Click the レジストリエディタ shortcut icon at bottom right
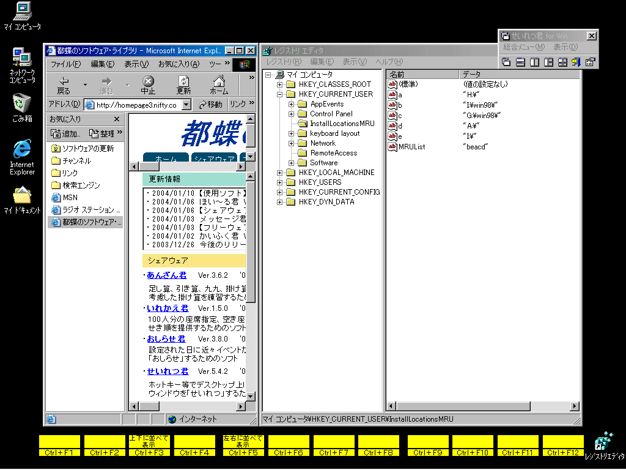626x470 pixels. pos(605,446)
